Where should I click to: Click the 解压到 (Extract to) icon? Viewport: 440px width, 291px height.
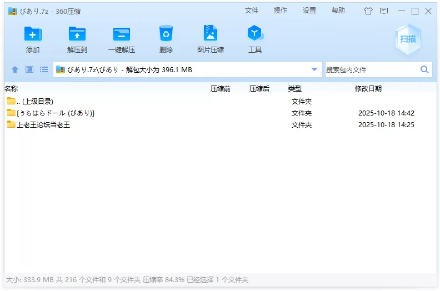[x=77, y=34]
